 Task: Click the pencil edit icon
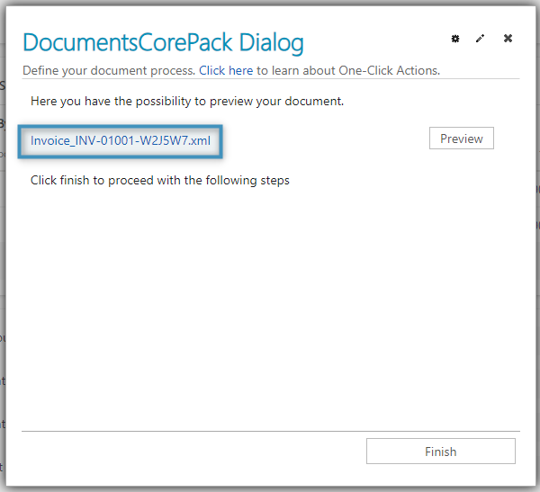tap(480, 39)
